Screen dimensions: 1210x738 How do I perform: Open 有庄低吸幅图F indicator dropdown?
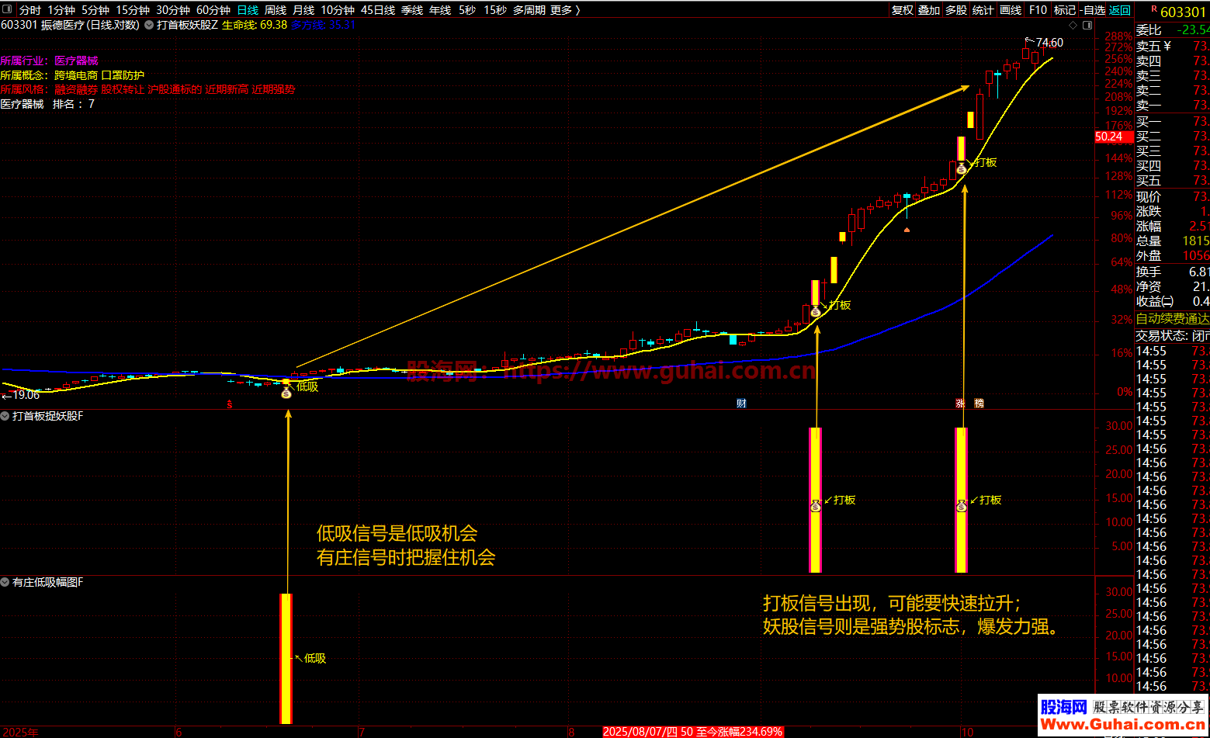click(x=5, y=582)
